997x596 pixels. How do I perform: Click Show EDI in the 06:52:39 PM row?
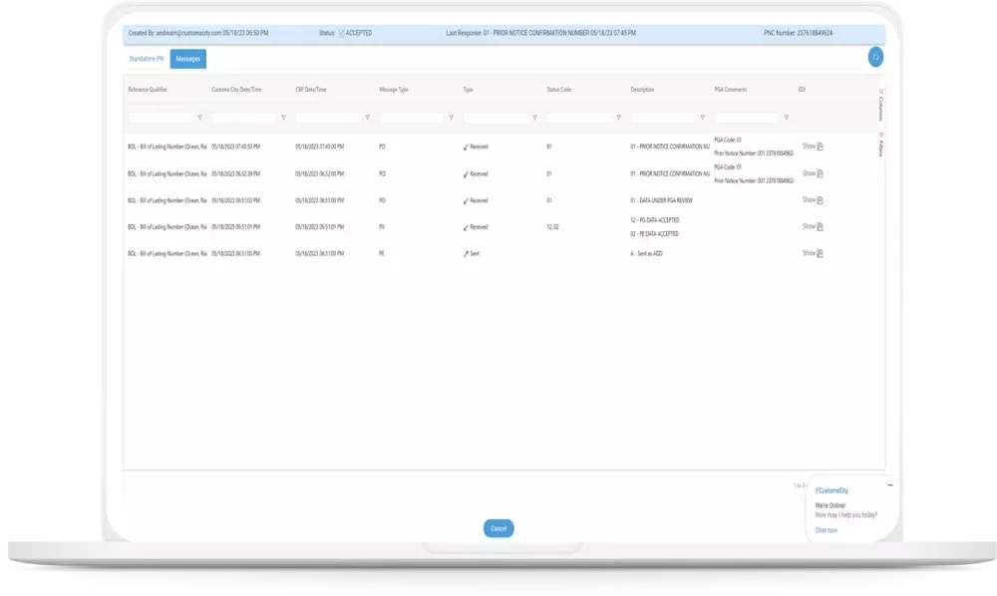coord(809,173)
